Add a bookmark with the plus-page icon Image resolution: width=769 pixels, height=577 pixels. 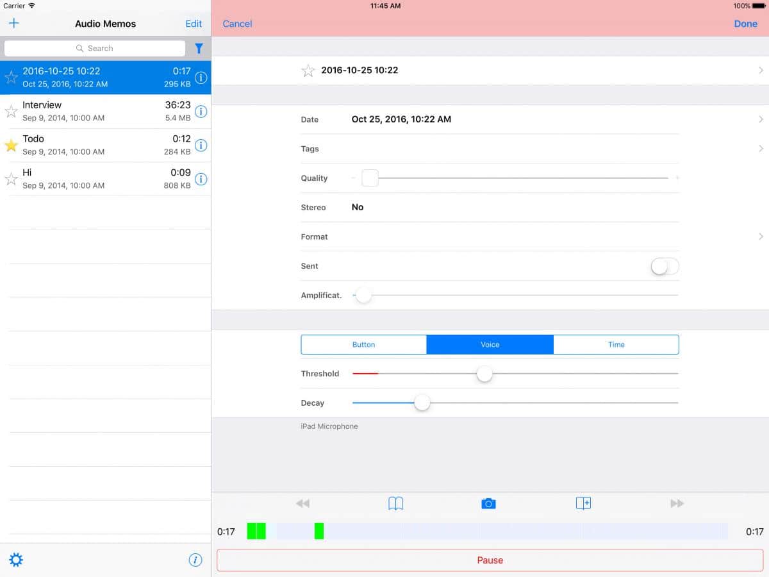pyautogui.click(x=583, y=504)
